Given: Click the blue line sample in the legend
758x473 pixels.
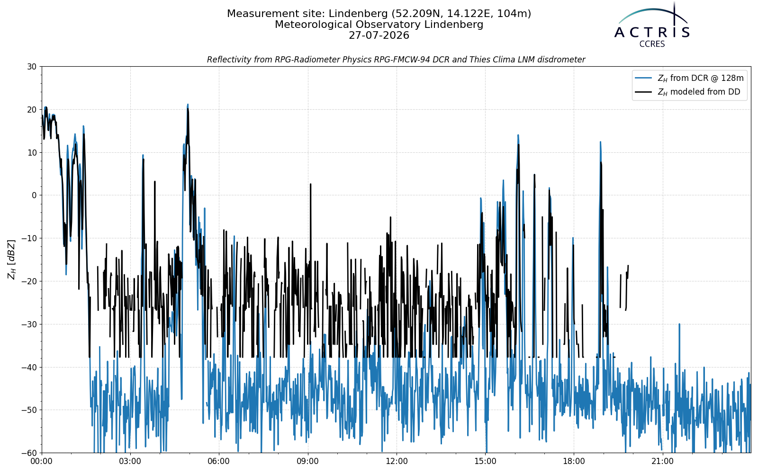Looking at the screenshot, I should point(644,78).
